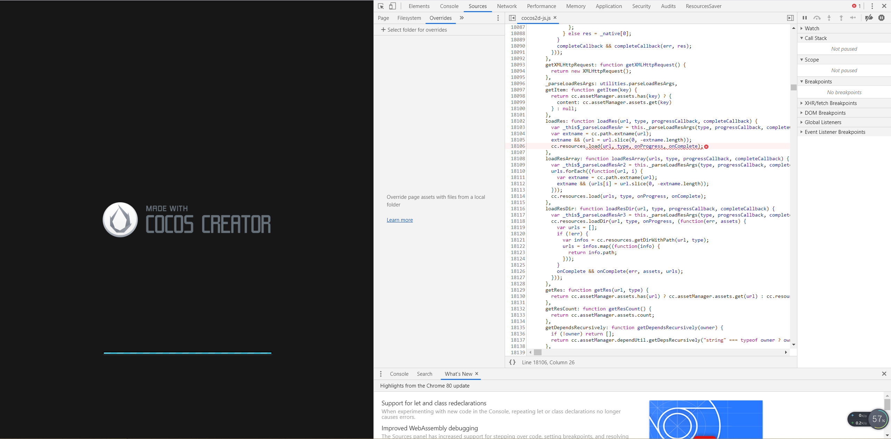
Task: Click the pretty print braces icon
Action: pos(512,362)
